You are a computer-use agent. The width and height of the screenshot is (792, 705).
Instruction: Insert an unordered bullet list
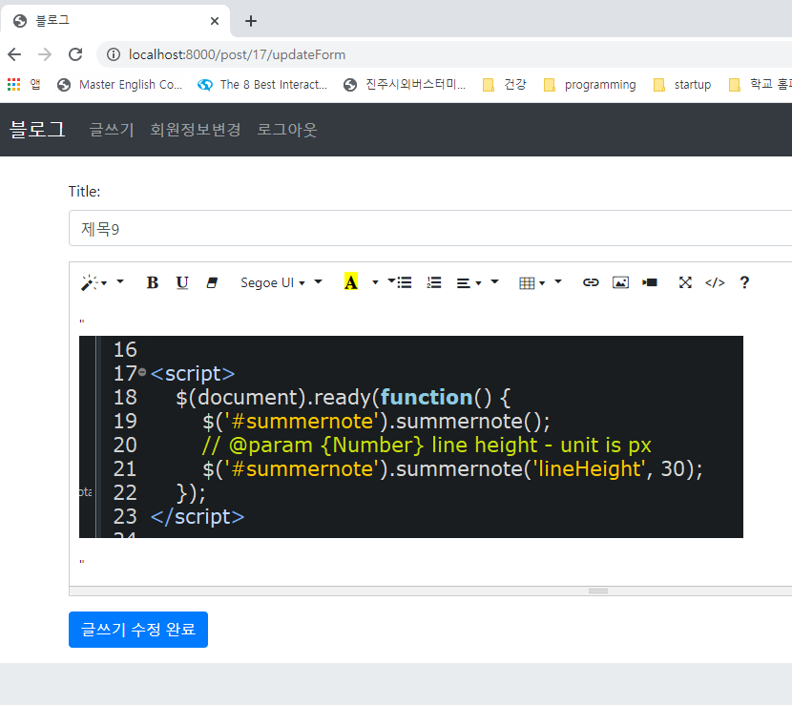(404, 282)
